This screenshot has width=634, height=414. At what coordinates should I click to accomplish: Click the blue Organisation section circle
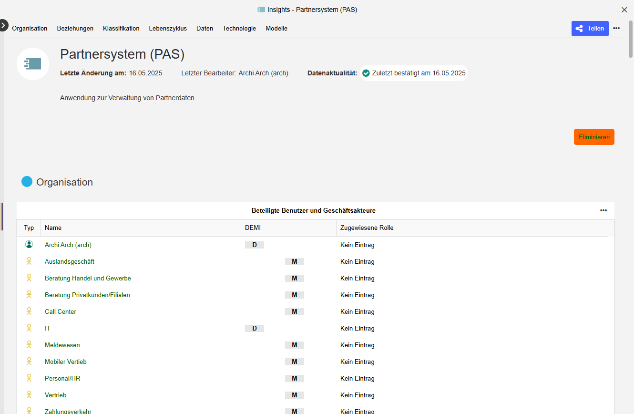(27, 182)
